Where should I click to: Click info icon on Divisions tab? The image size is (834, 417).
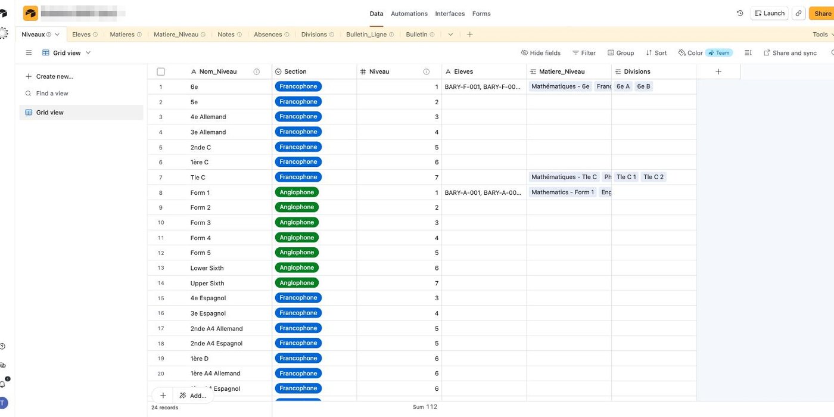(x=332, y=35)
